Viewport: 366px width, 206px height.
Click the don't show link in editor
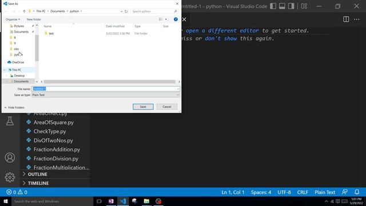221,38
